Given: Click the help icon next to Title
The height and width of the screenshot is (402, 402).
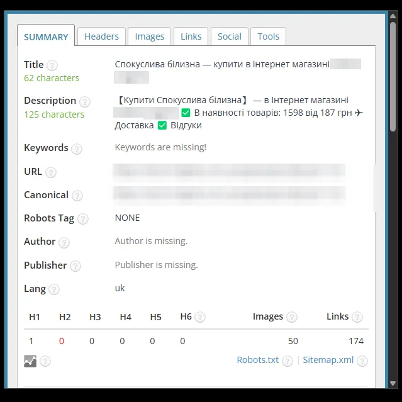Looking at the screenshot, I should coord(52,65).
